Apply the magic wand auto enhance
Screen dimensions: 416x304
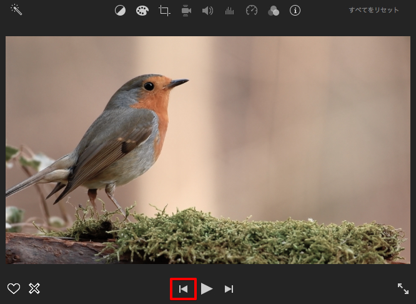coord(16,10)
